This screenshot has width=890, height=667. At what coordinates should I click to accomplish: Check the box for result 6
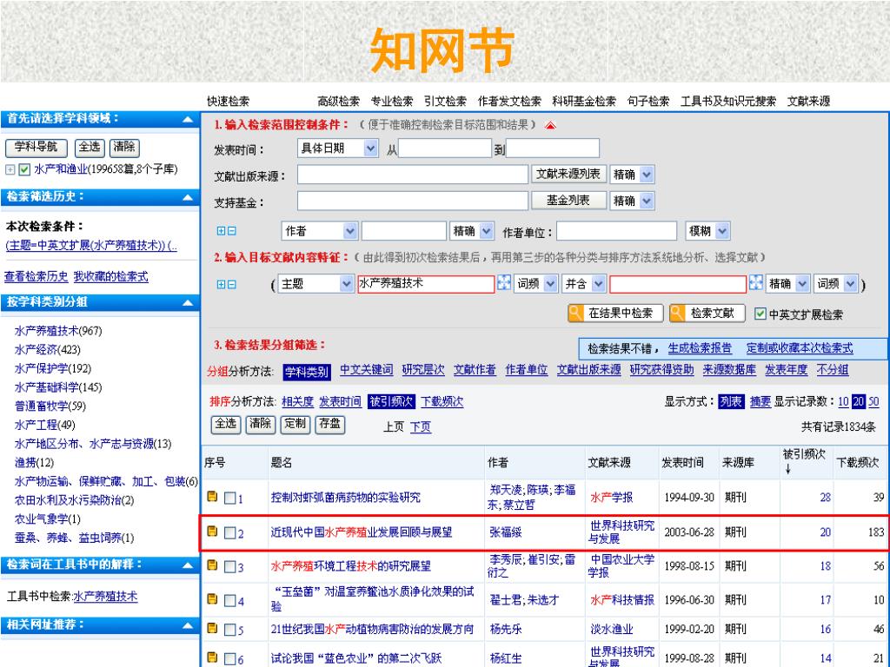click(229, 659)
